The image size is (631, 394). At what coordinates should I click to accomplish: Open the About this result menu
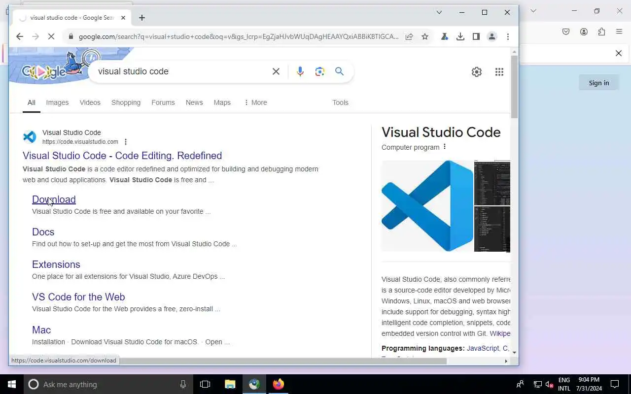click(126, 142)
